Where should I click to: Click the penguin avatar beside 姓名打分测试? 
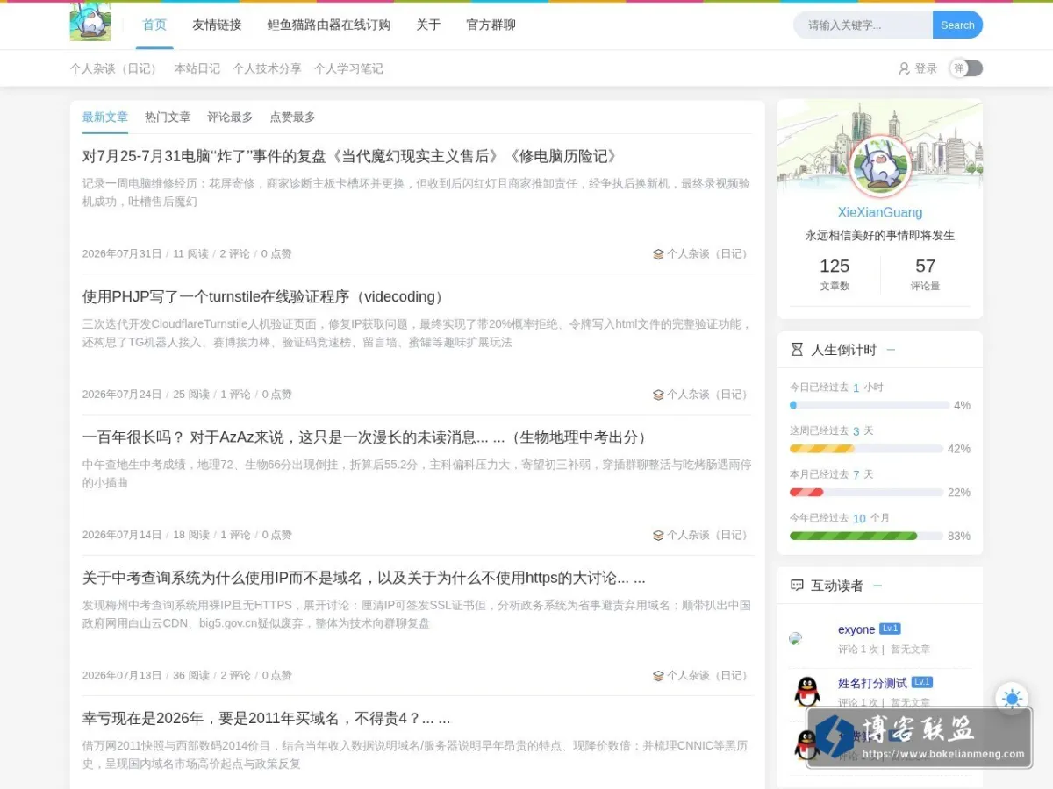pos(806,692)
